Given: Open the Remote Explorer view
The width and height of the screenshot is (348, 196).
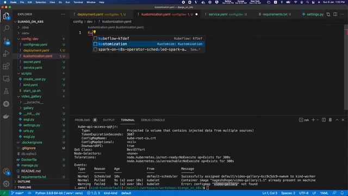Looking at the screenshot, I should (x=6, y=78).
